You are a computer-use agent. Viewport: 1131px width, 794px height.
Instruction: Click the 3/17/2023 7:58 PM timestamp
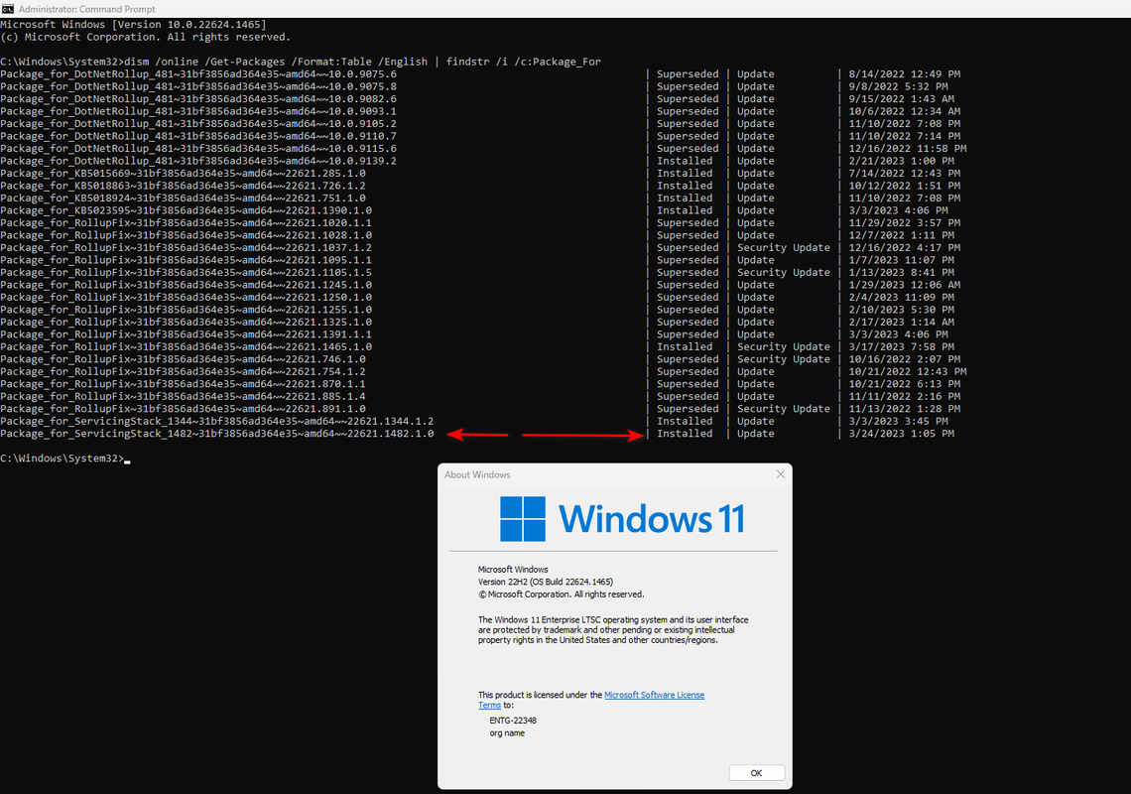902,347
